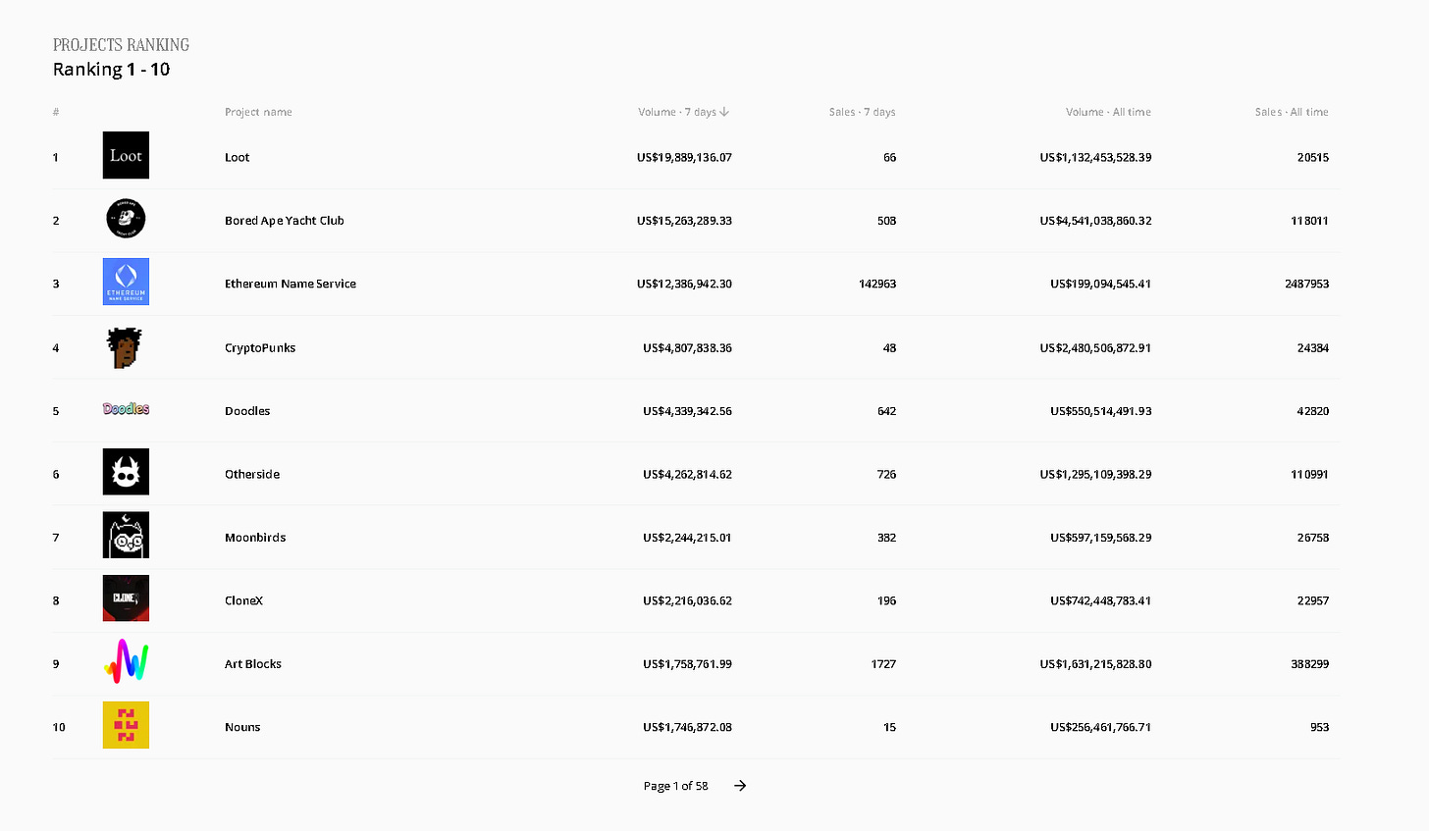Open the Art Blocks project name
Viewport: 1429px width, 831px height.
tap(253, 664)
